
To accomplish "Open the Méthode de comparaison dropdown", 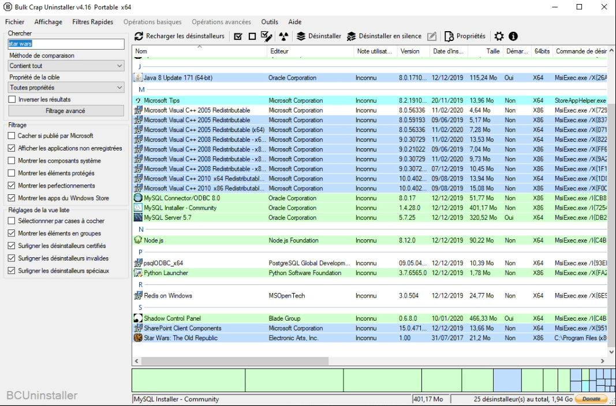I will 66,66.
